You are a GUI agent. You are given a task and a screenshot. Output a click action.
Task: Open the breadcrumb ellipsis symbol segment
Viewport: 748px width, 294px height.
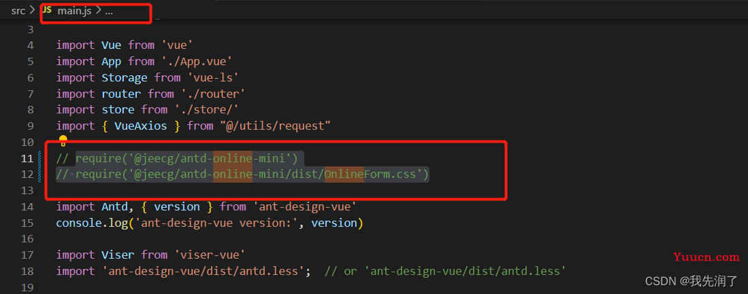(109, 11)
